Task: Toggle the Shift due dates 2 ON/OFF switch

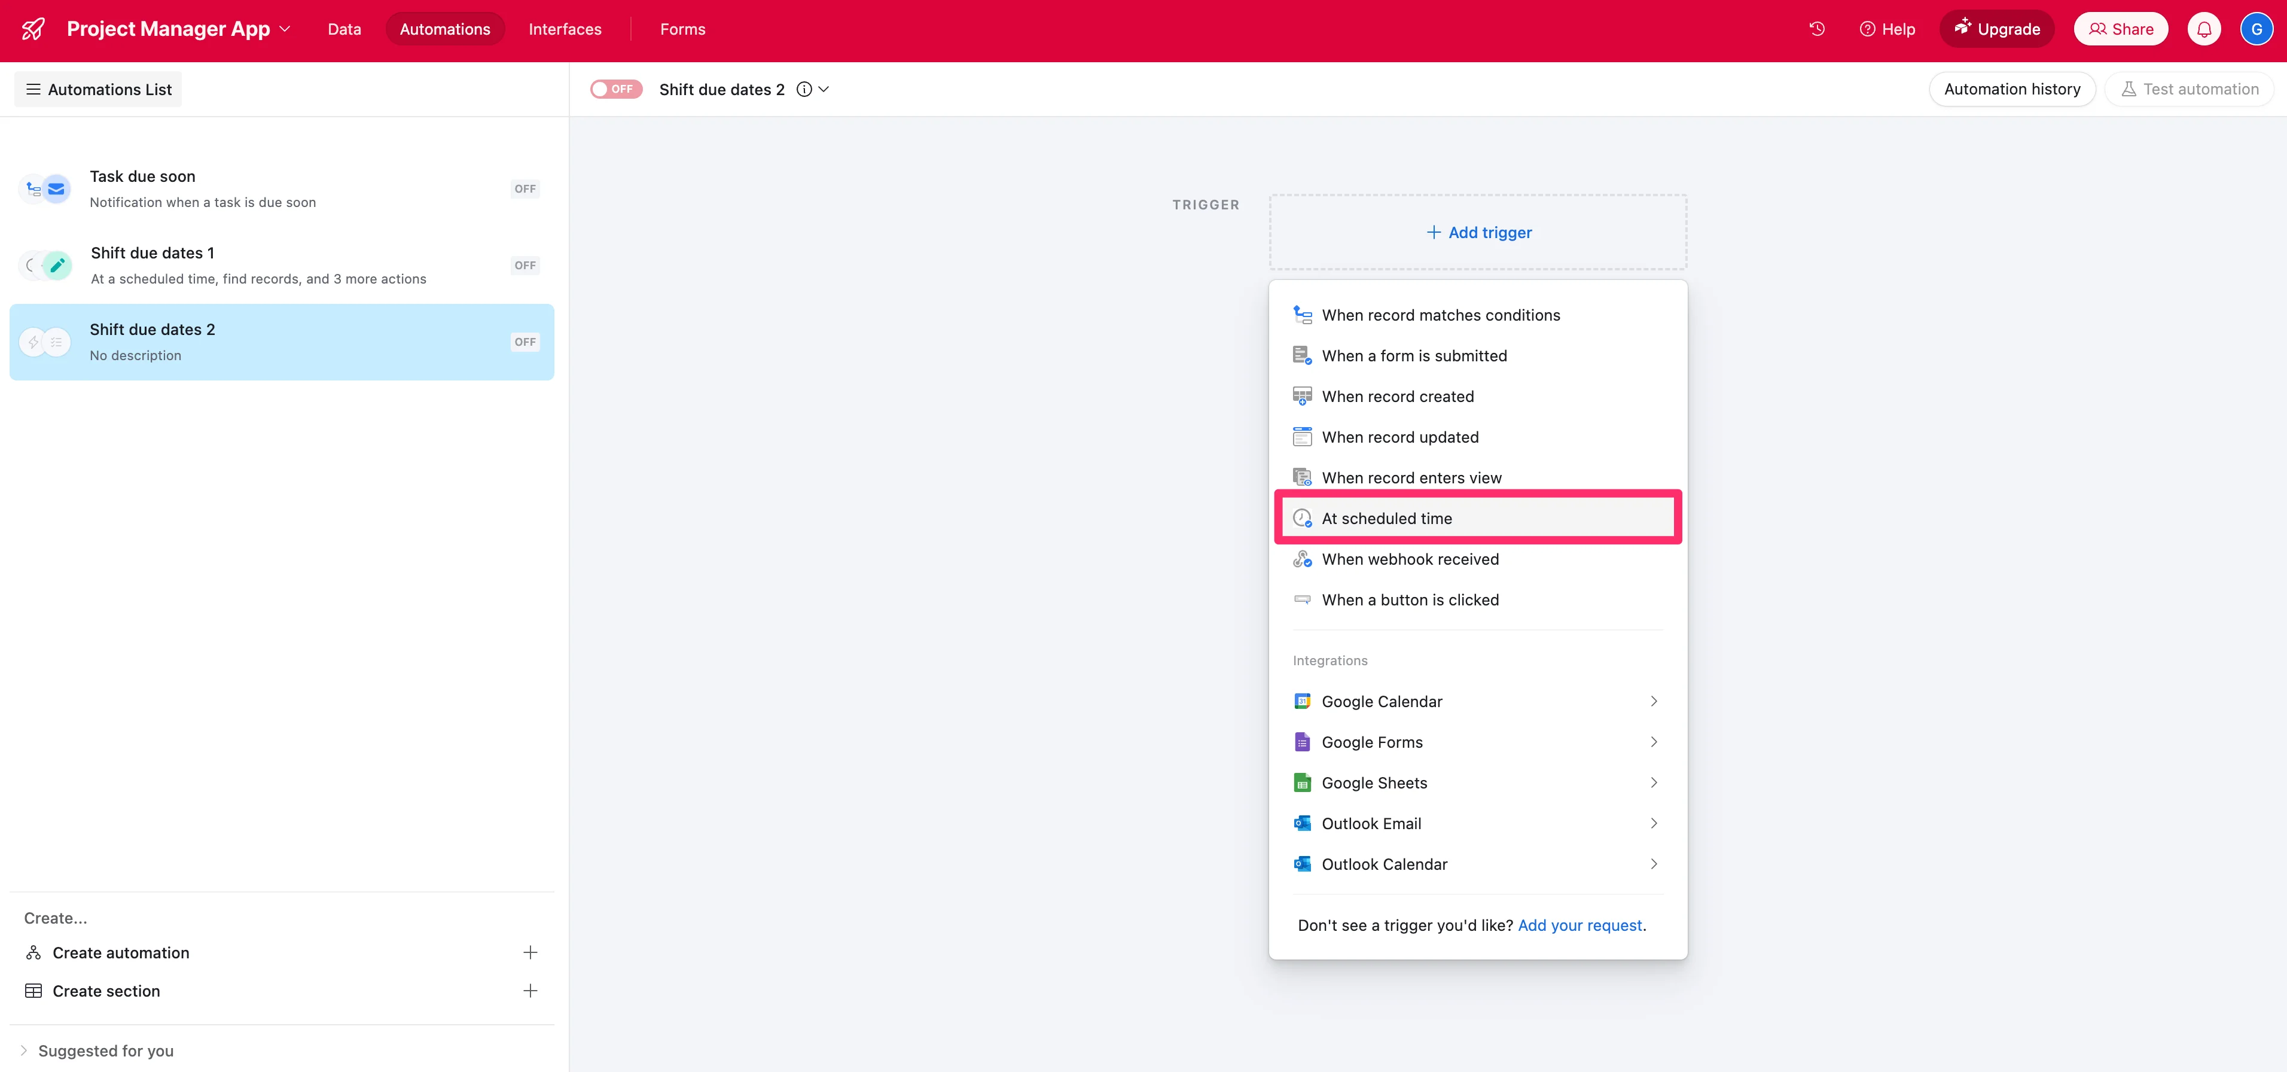Action: tap(616, 89)
